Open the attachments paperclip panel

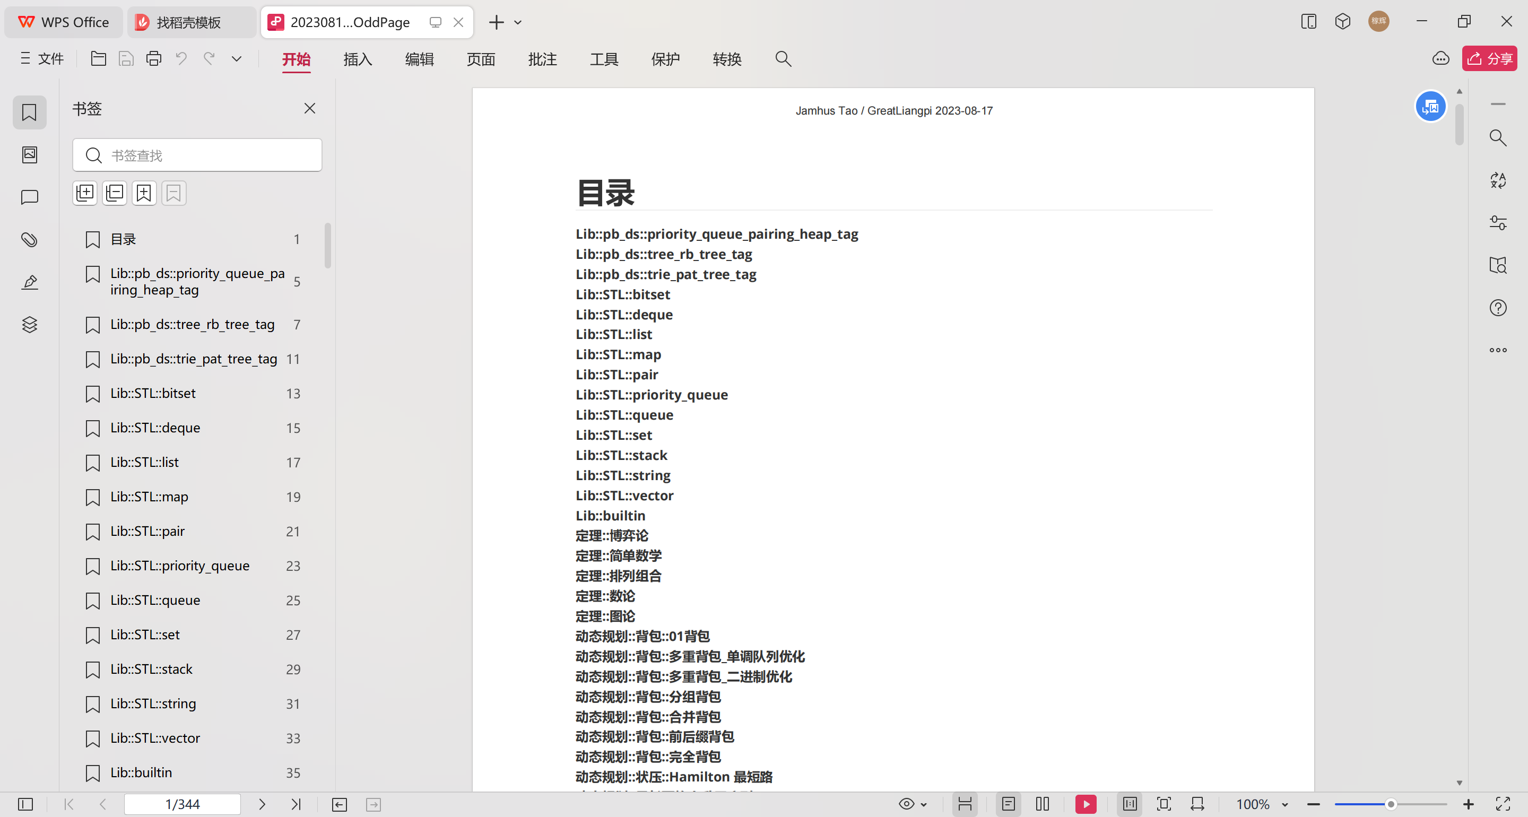(29, 240)
